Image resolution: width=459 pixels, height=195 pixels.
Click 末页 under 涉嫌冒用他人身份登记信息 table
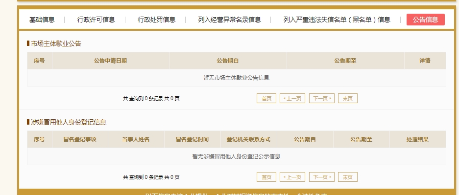point(348,177)
